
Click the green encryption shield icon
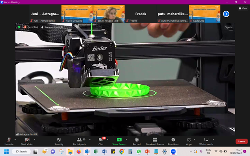[x=19, y=27]
